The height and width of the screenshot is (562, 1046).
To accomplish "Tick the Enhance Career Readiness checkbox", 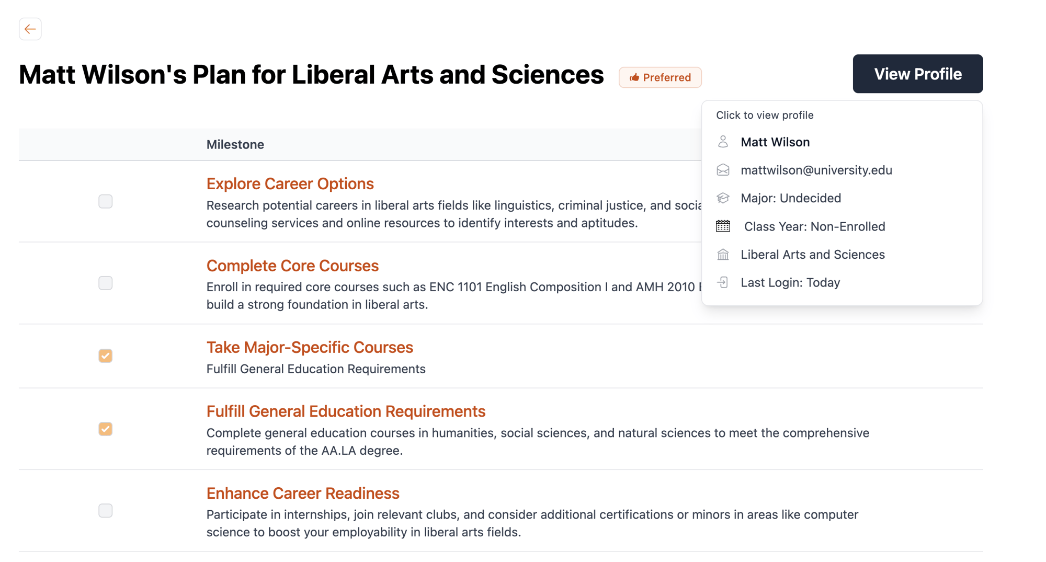I will click(x=105, y=510).
